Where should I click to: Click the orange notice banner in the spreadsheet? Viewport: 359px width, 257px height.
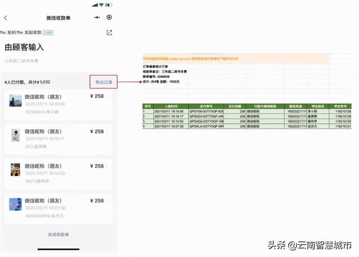(236, 58)
